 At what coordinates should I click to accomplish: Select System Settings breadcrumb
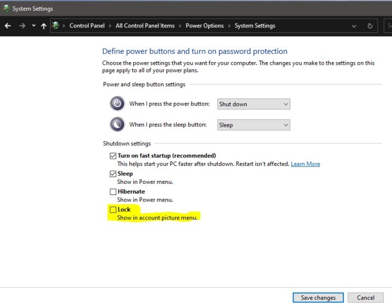(x=255, y=25)
